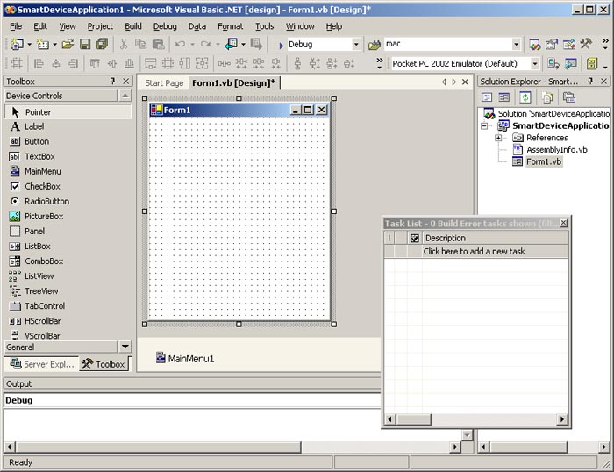The height and width of the screenshot is (472, 614).
Task: Click the Align to Grid icon
Action: (17, 63)
